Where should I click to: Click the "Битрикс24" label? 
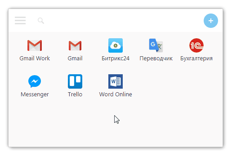click(x=116, y=58)
